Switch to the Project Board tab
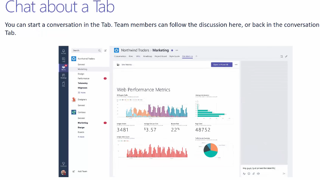The width and height of the screenshot is (320, 180). [x=160, y=56]
